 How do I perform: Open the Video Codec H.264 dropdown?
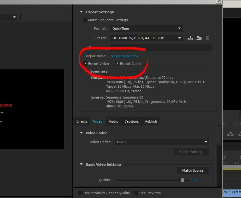162,142
